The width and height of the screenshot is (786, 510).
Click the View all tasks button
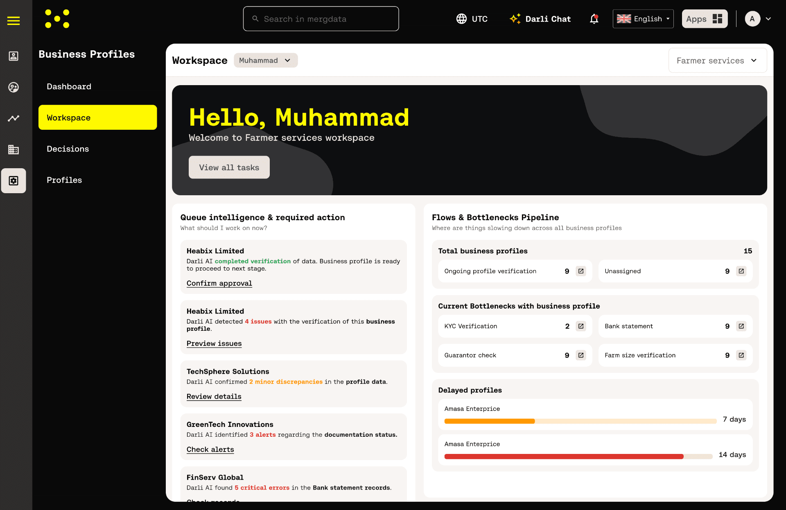229,167
